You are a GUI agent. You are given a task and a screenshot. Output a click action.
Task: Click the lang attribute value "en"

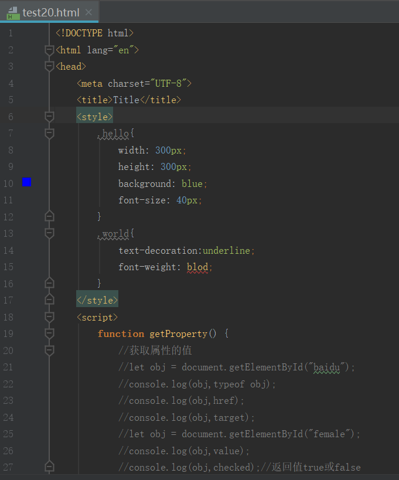124,50
